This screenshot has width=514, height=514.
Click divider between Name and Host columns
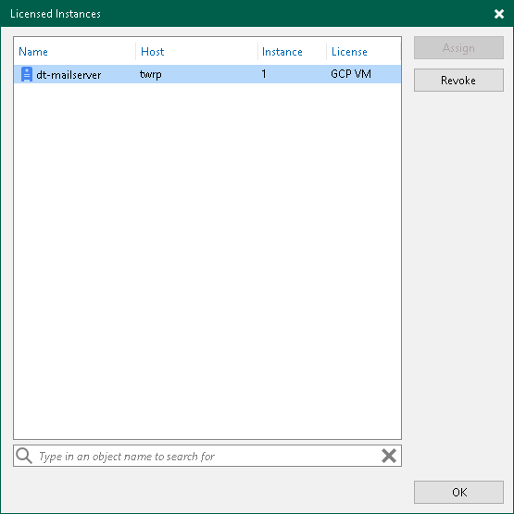(136, 51)
